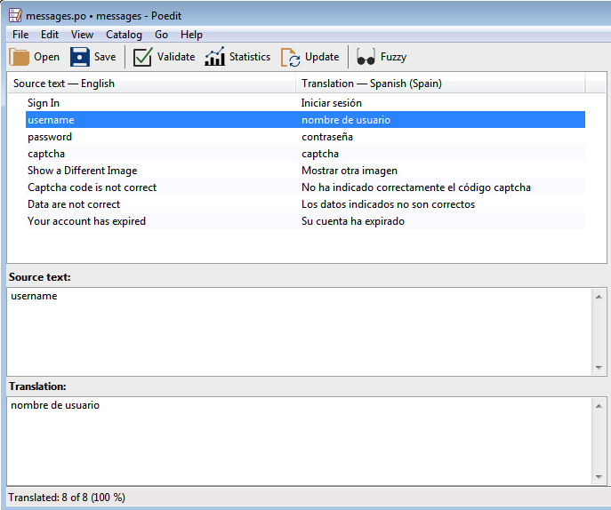Sort by Source text — English column header

[x=151, y=84]
